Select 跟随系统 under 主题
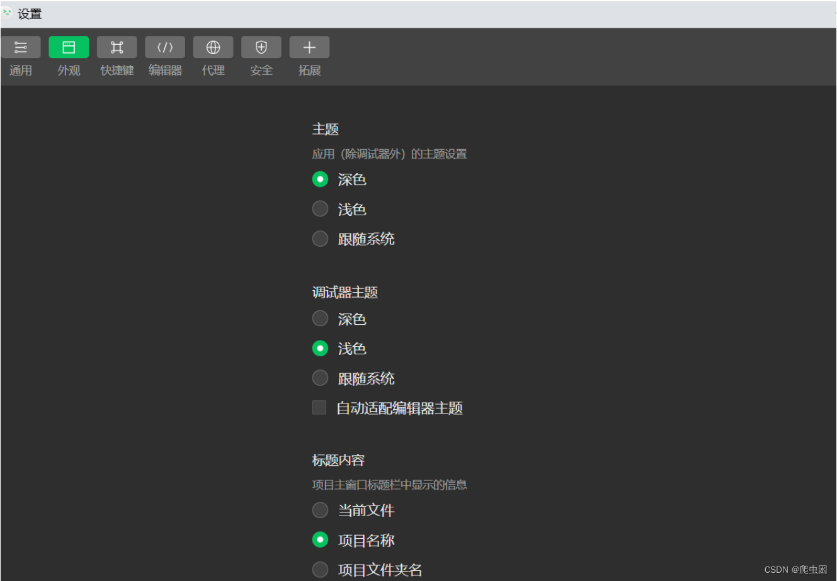Viewport: 837px width, 581px height. [320, 239]
